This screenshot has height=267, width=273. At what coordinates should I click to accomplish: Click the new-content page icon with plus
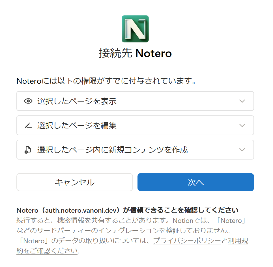28,150
